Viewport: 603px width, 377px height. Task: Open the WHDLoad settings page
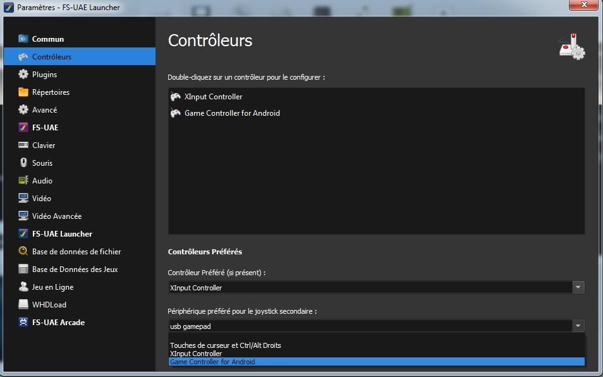pyautogui.click(x=80, y=304)
